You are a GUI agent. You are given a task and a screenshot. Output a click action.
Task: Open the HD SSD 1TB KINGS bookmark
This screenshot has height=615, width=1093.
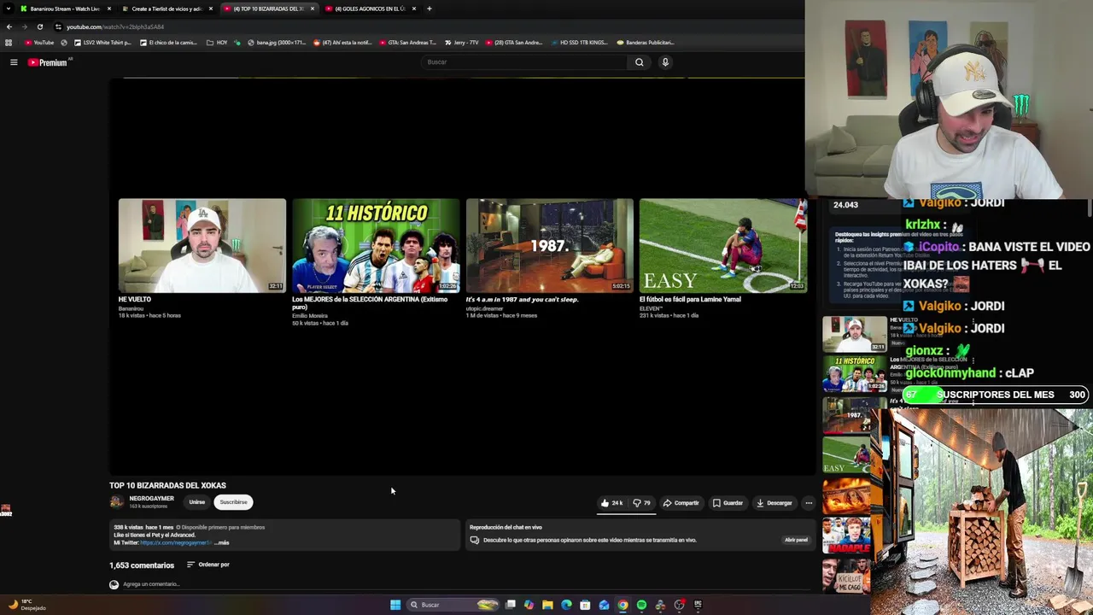[579, 43]
